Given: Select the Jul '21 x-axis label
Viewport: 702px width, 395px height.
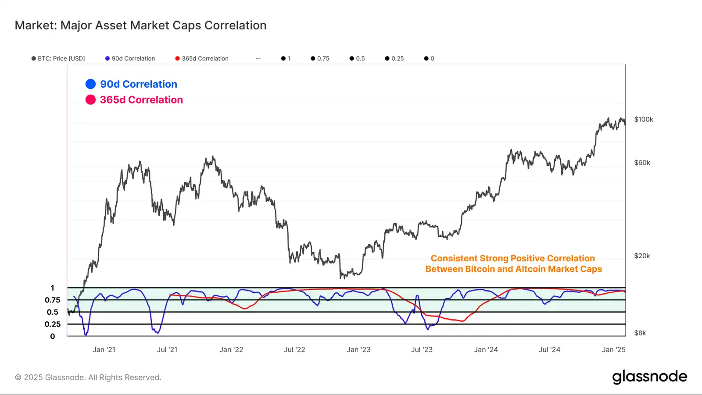Looking at the screenshot, I should click(167, 349).
